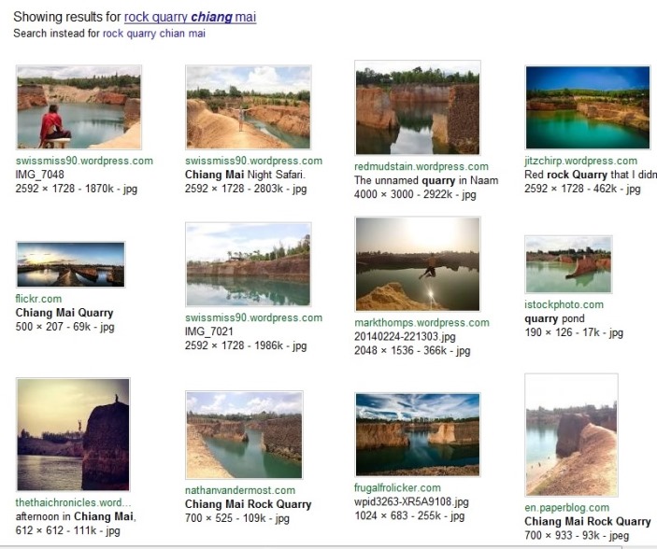Viewport: 657px width, 549px height.
Task: Open the Chiang Mai Night Safari thumbnail
Action: click(x=249, y=107)
